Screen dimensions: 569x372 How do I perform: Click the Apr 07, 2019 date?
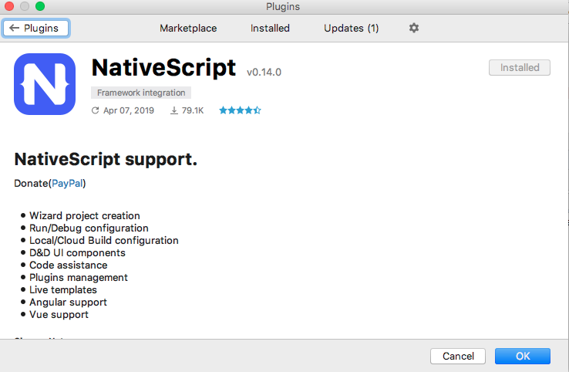coord(129,110)
